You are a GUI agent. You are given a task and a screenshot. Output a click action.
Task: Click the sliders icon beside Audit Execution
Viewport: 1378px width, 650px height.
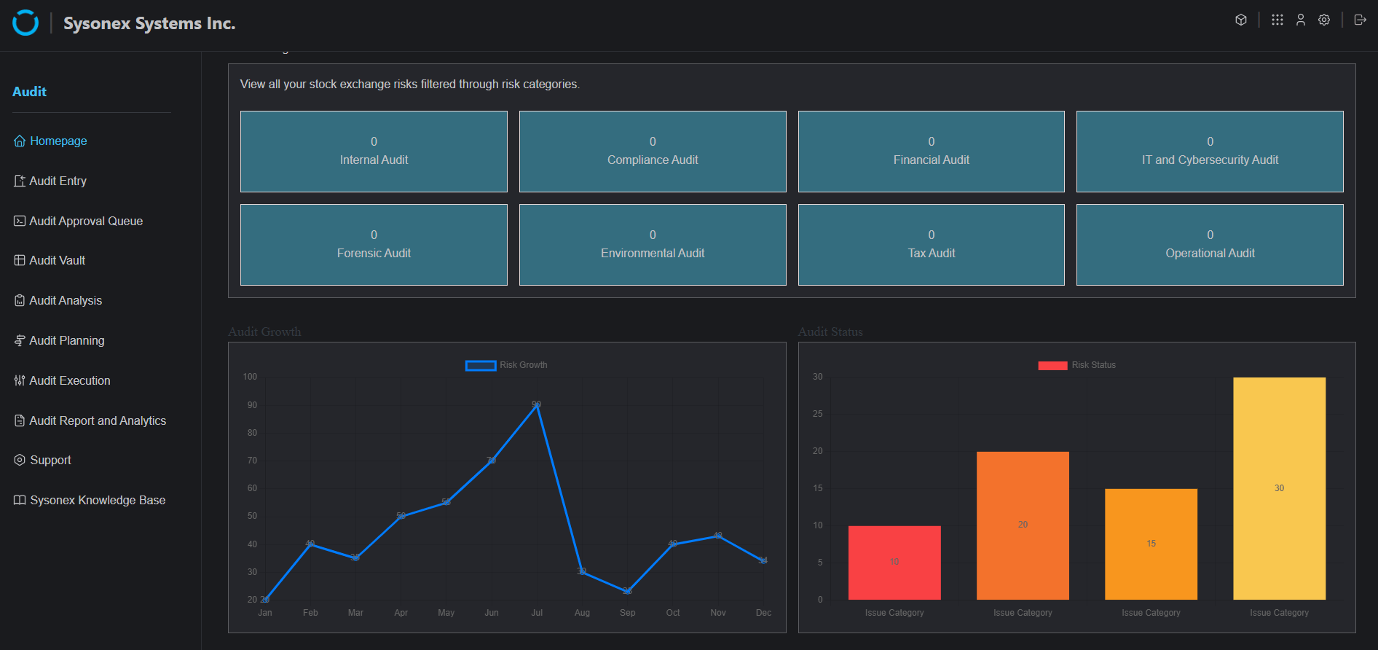point(20,380)
